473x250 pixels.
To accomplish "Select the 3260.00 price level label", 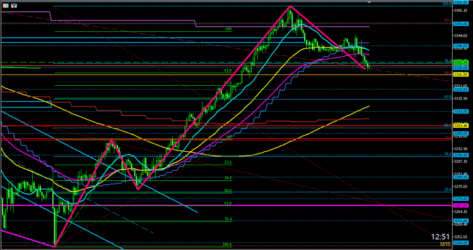I will [x=461, y=220].
